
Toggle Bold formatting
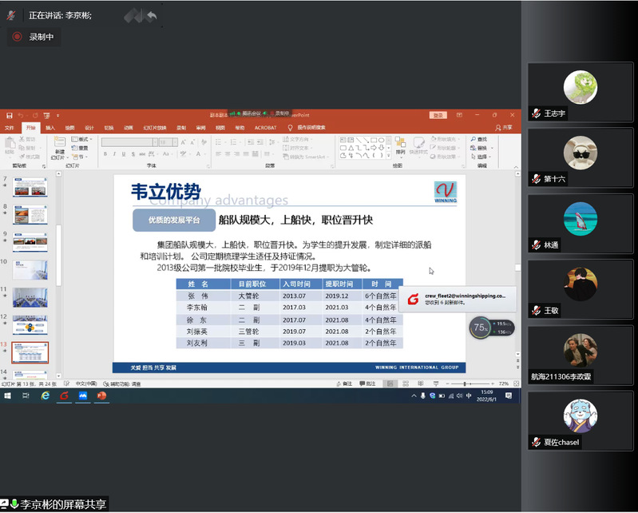105,154
